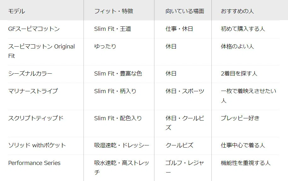This screenshot has width=288, height=181.
Task: Click the 向いている場面 column header
Action: 185,11
